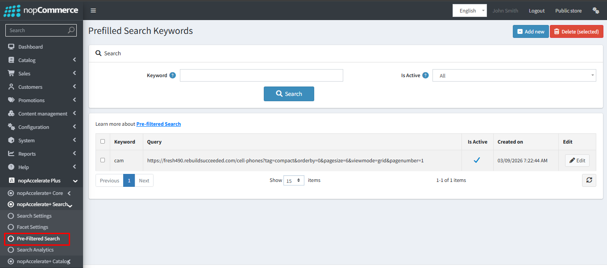Open the Is Active filter dropdown
Screen dimensions: 607x268
514,76
